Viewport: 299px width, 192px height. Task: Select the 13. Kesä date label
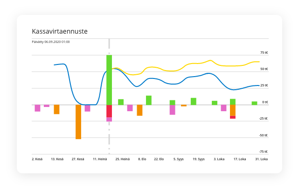[57, 159]
